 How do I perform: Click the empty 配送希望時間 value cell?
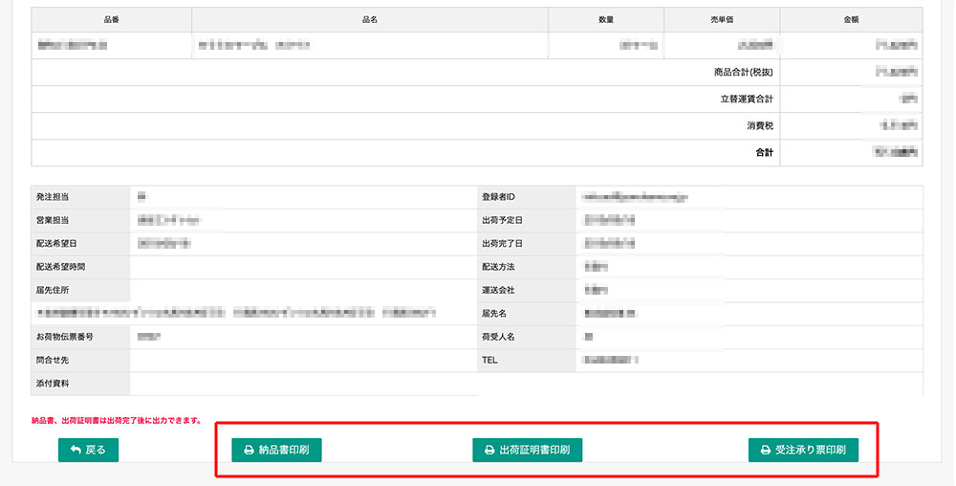tap(302, 267)
